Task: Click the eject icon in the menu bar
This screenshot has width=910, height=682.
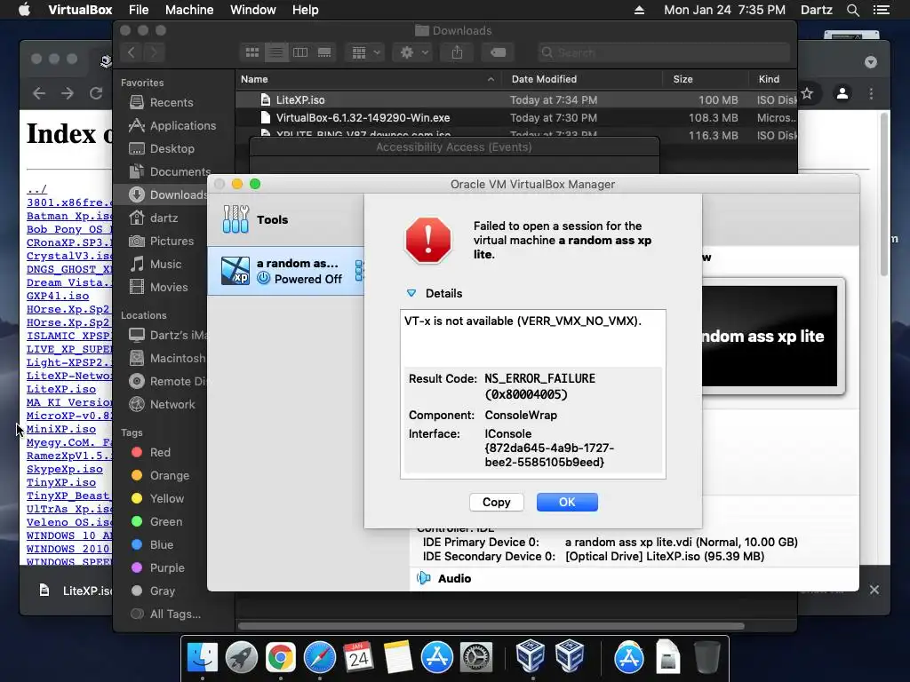Action: coord(639,10)
